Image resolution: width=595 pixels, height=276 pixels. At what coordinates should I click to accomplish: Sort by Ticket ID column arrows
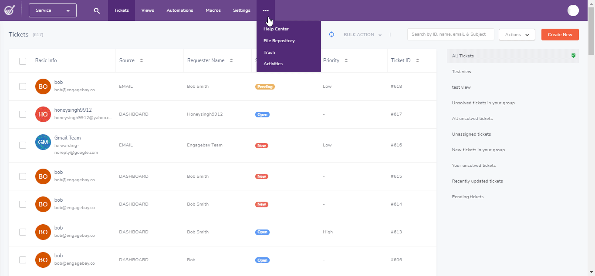[x=417, y=60]
